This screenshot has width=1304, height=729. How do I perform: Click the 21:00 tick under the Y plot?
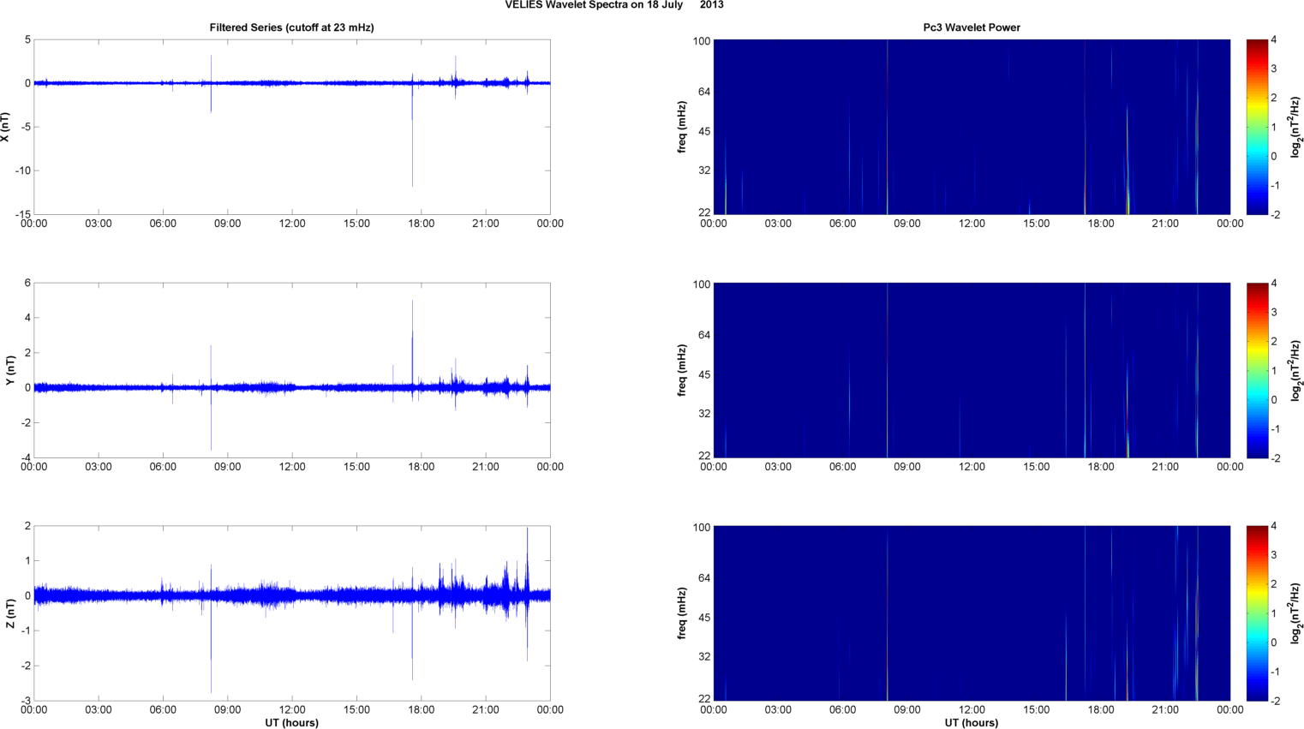[486, 467]
